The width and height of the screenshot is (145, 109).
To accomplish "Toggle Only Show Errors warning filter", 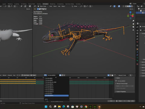I will coord(112,75).
